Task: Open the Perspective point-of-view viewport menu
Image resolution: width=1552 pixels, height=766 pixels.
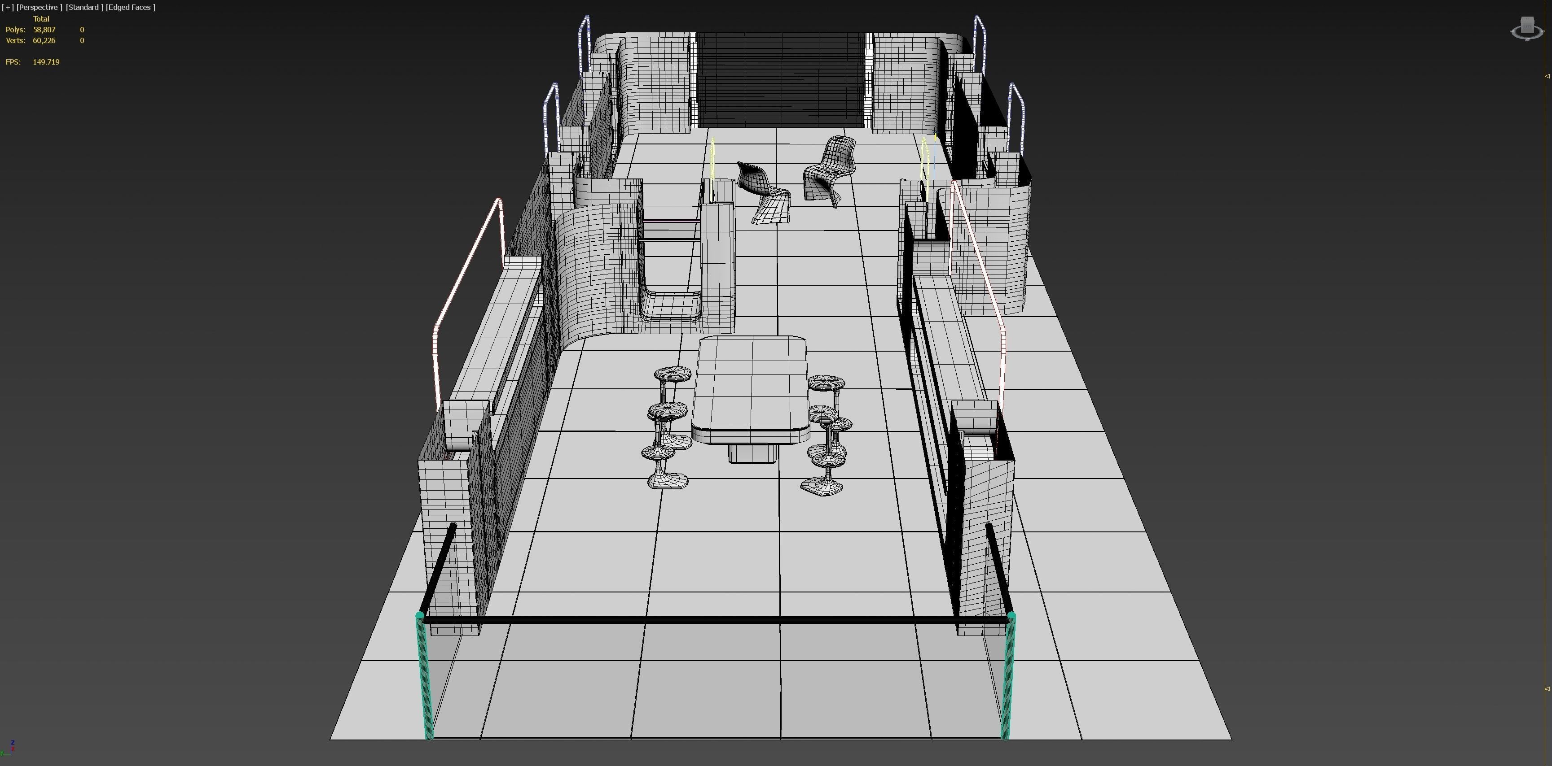Action: [39, 7]
